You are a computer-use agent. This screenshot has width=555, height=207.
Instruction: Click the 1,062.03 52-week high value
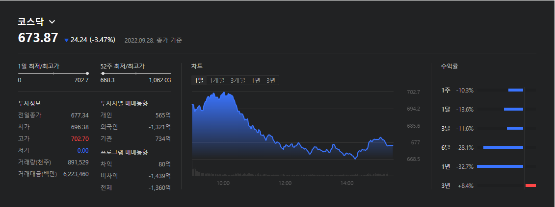(160, 80)
